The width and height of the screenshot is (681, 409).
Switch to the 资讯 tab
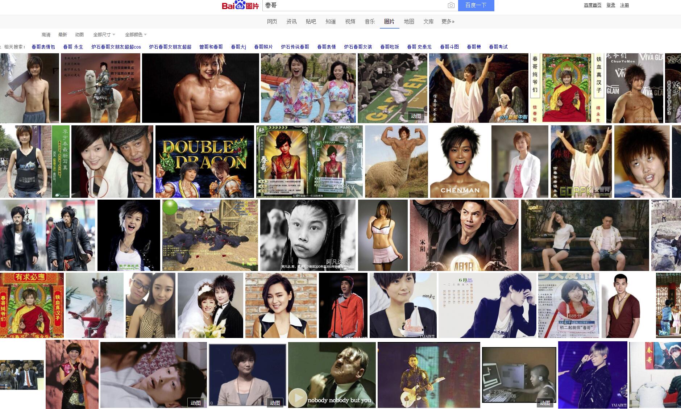(x=291, y=21)
